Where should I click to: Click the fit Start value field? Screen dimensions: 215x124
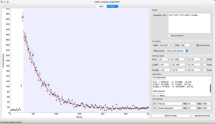tap(164, 45)
